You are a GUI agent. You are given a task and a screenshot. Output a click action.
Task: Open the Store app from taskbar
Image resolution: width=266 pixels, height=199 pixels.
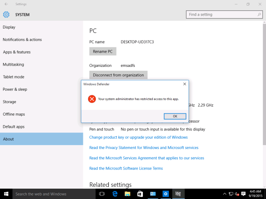(140, 194)
